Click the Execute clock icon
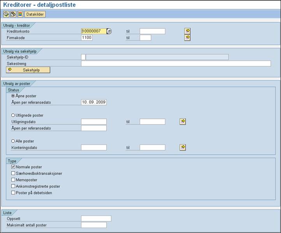 click(x=6, y=14)
